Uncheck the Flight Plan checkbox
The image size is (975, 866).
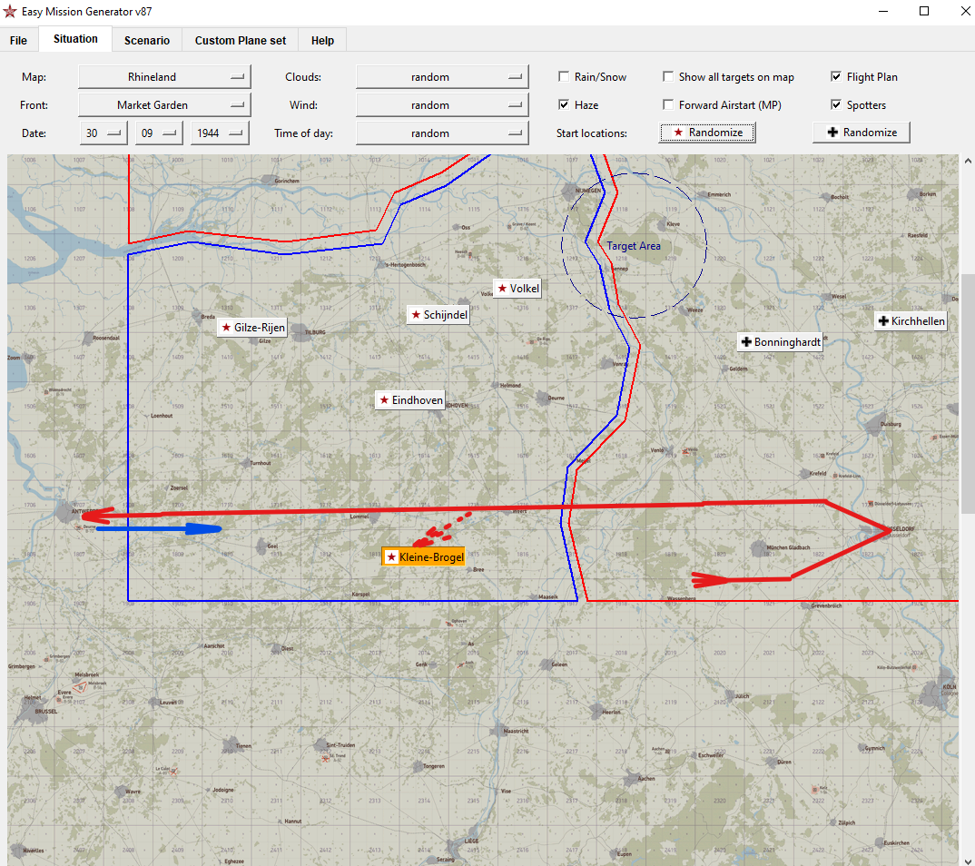(836, 76)
